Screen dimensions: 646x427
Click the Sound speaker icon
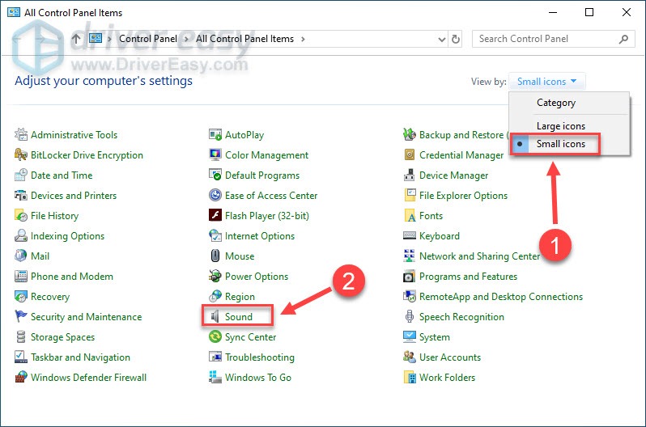[x=215, y=317]
